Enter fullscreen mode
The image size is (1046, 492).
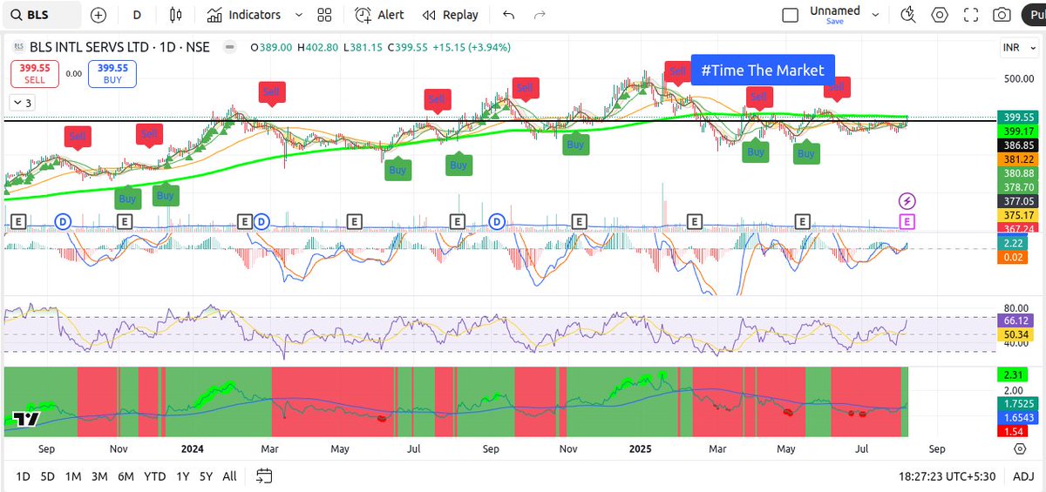coord(972,15)
